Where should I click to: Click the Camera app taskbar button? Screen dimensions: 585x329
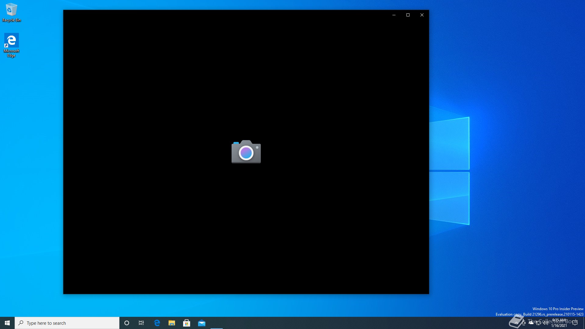pos(217,323)
